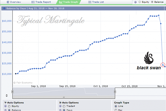Open the Trade List tab
Image resolution: width=166 pixels, height=111 pixels.
(96, 2)
